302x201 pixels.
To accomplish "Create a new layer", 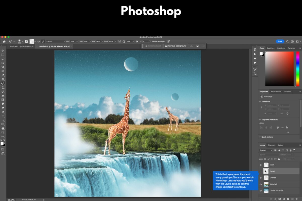I will coord(292,198).
